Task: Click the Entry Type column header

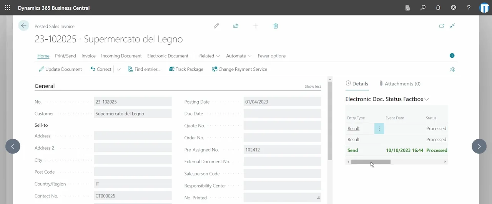Action: 356,118
